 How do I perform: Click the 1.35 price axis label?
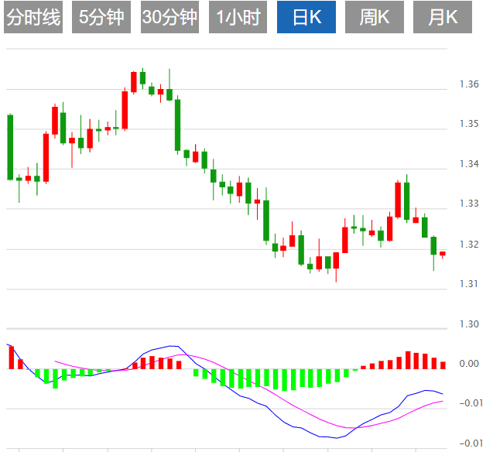(x=469, y=124)
